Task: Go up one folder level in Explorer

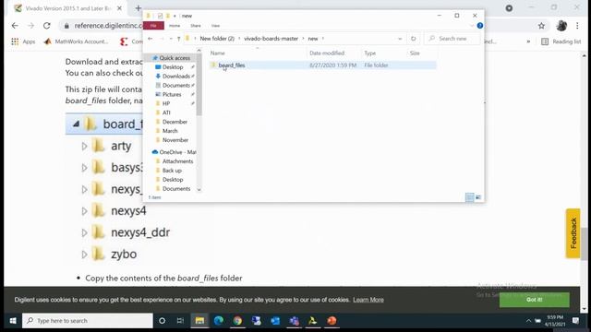Action: [x=178, y=39]
